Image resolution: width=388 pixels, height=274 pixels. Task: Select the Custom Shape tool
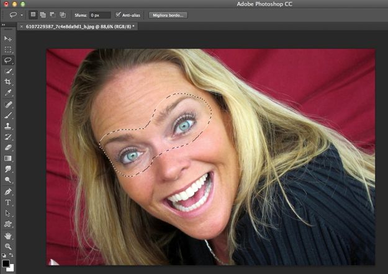8,224
